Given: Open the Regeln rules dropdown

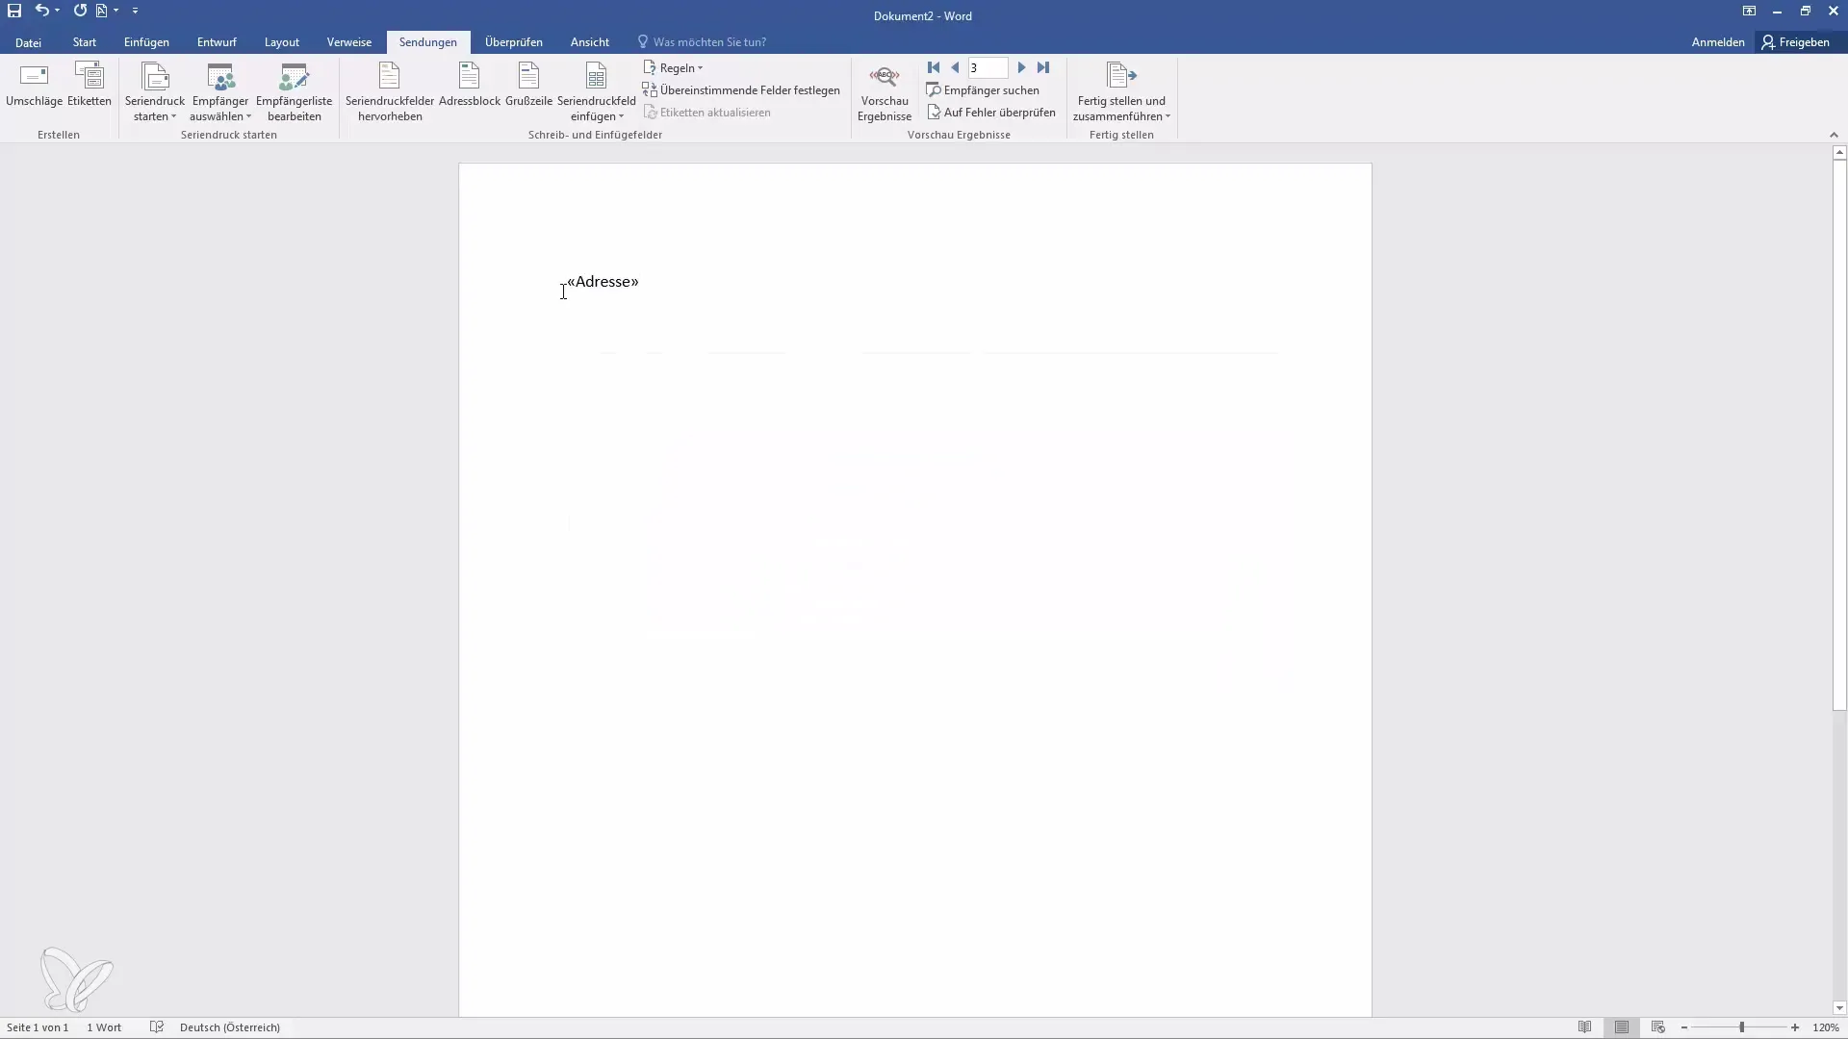Looking at the screenshot, I should point(673,68).
